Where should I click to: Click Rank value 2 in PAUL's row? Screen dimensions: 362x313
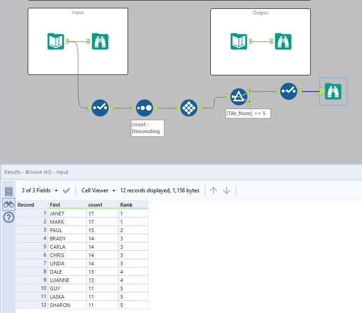133,230
